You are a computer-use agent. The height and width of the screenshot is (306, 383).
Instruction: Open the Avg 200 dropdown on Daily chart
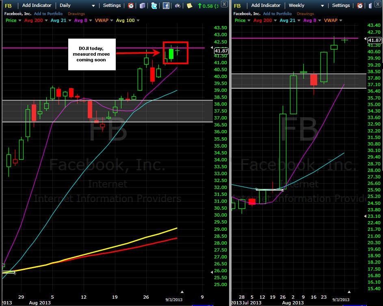tap(46, 20)
